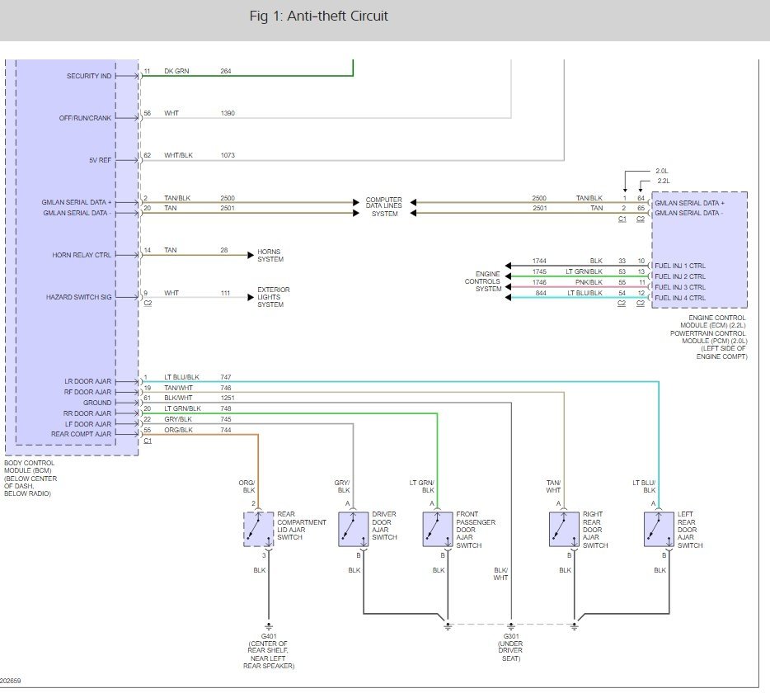
Task: Click the 'TAN/WHT' label at pin 19
Action: coord(178,388)
